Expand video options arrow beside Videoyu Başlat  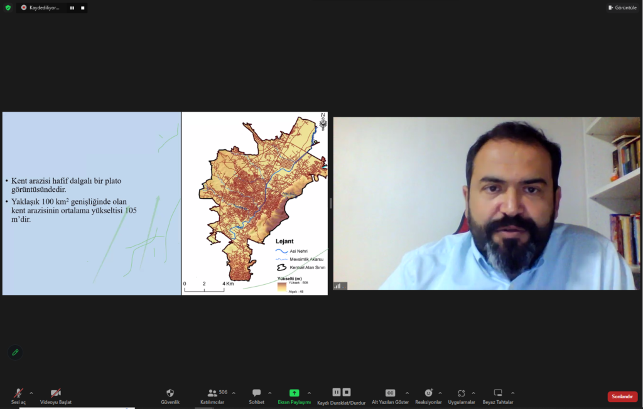(x=67, y=393)
